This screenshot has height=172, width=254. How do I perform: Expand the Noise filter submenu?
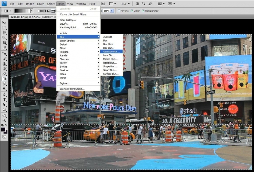pos(79,48)
